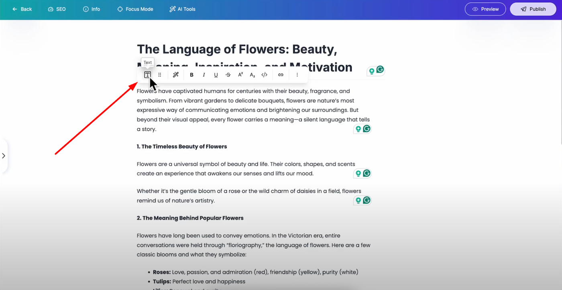Viewport: 562px width, 290px height.
Task: Open the SEO menu
Action: [57, 9]
